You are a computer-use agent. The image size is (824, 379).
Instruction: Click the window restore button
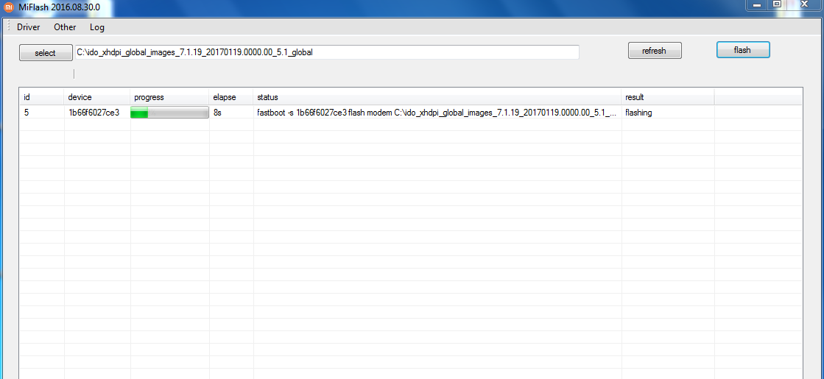pyautogui.click(x=776, y=4)
